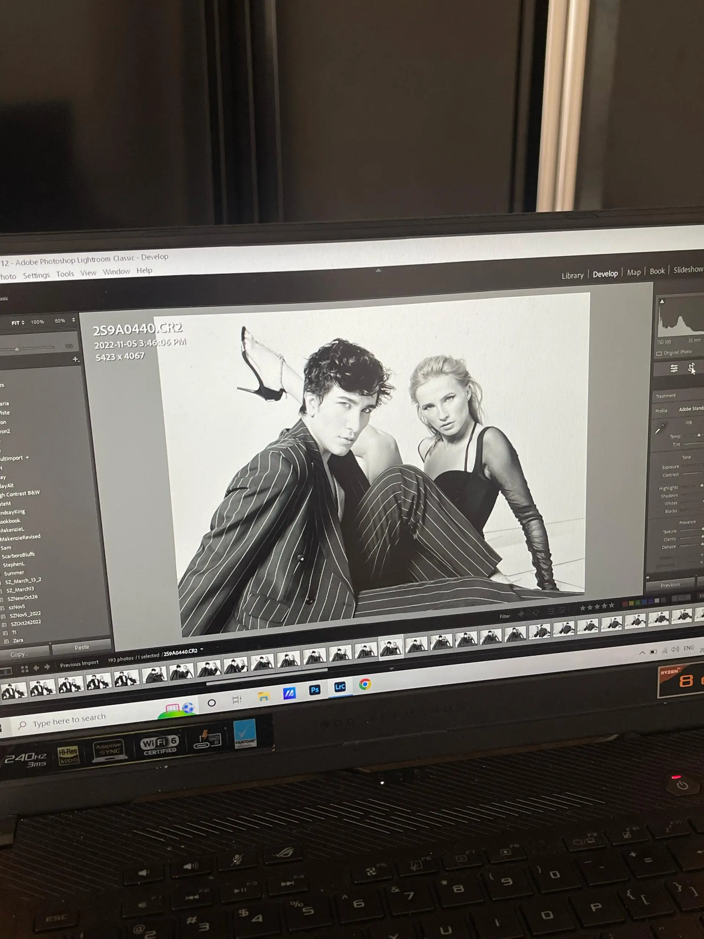Filter by green color label
The image size is (704, 939).
[638, 602]
